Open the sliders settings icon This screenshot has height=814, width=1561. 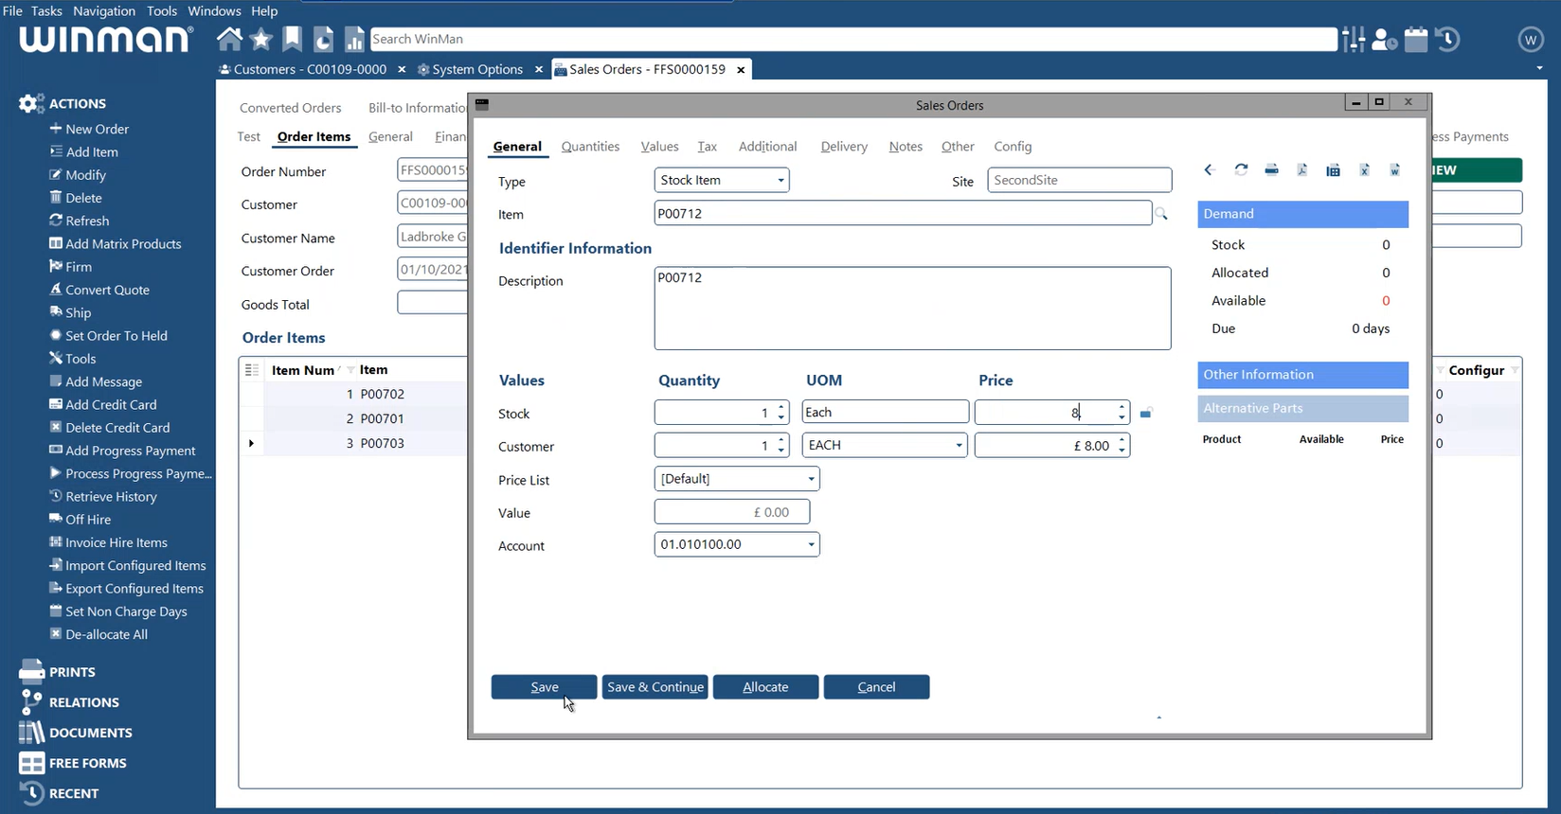point(1354,39)
